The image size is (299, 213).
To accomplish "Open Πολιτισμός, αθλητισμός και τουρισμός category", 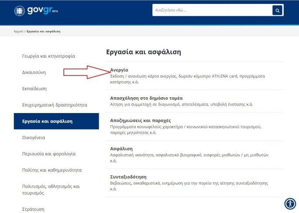I will tap(51, 189).
